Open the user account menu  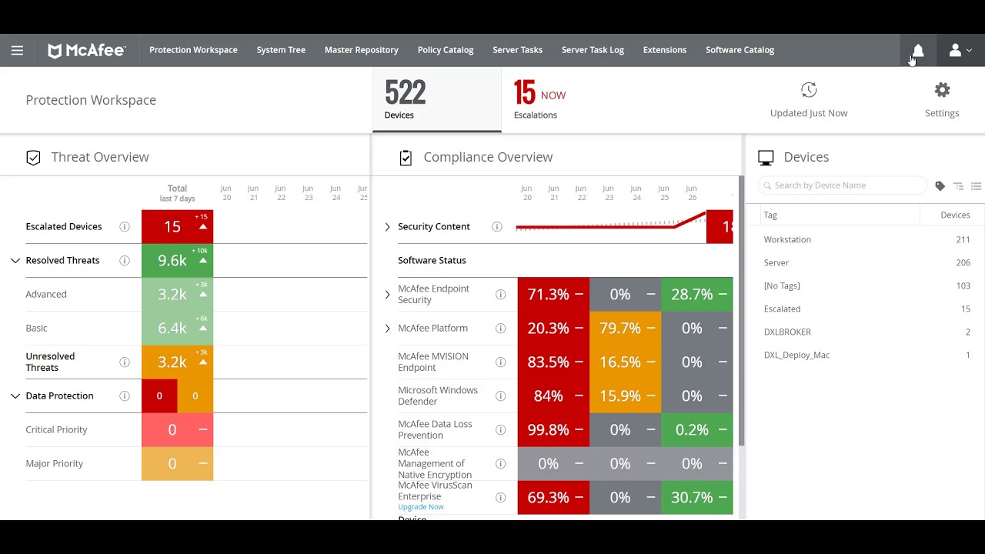(x=960, y=51)
